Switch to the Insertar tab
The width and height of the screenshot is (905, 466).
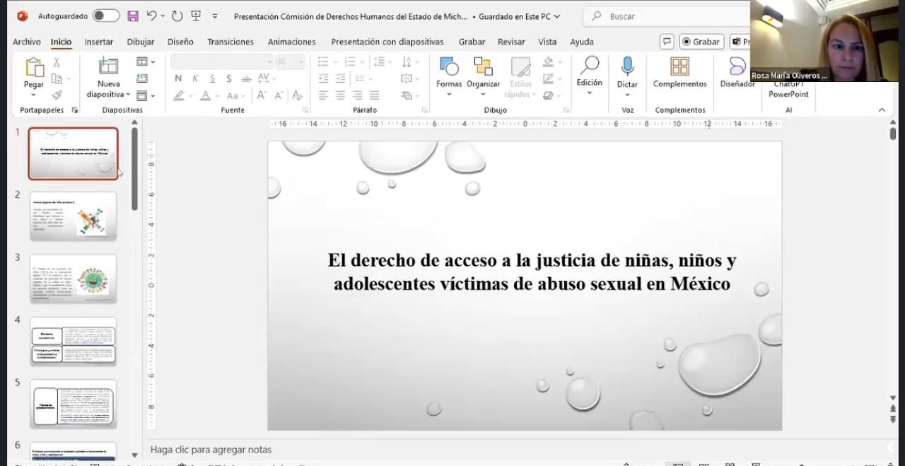[x=99, y=42]
